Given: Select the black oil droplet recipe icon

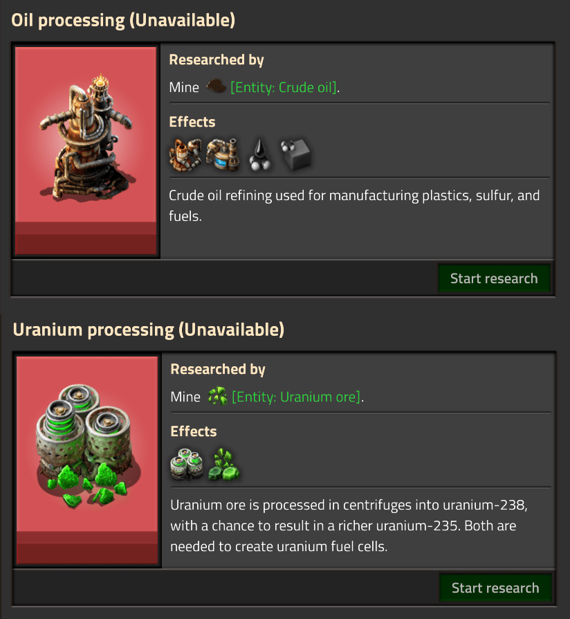Looking at the screenshot, I should click(260, 154).
